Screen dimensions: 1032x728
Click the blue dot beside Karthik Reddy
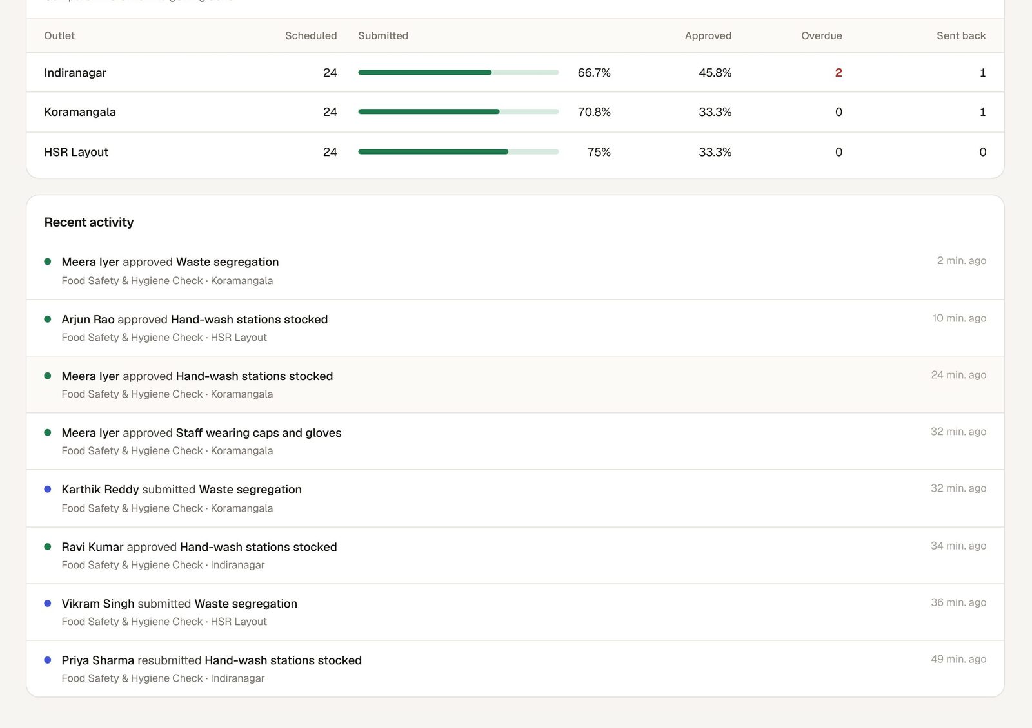48,489
